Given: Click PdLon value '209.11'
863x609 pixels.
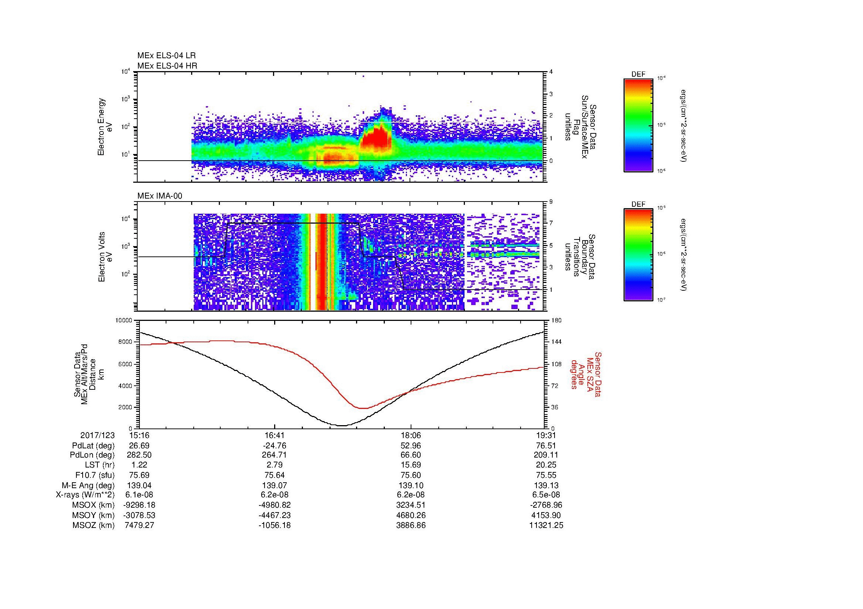Looking at the screenshot, I should tap(545, 455).
